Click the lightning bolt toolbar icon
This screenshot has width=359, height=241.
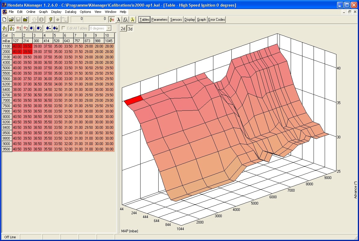click(x=51, y=20)
